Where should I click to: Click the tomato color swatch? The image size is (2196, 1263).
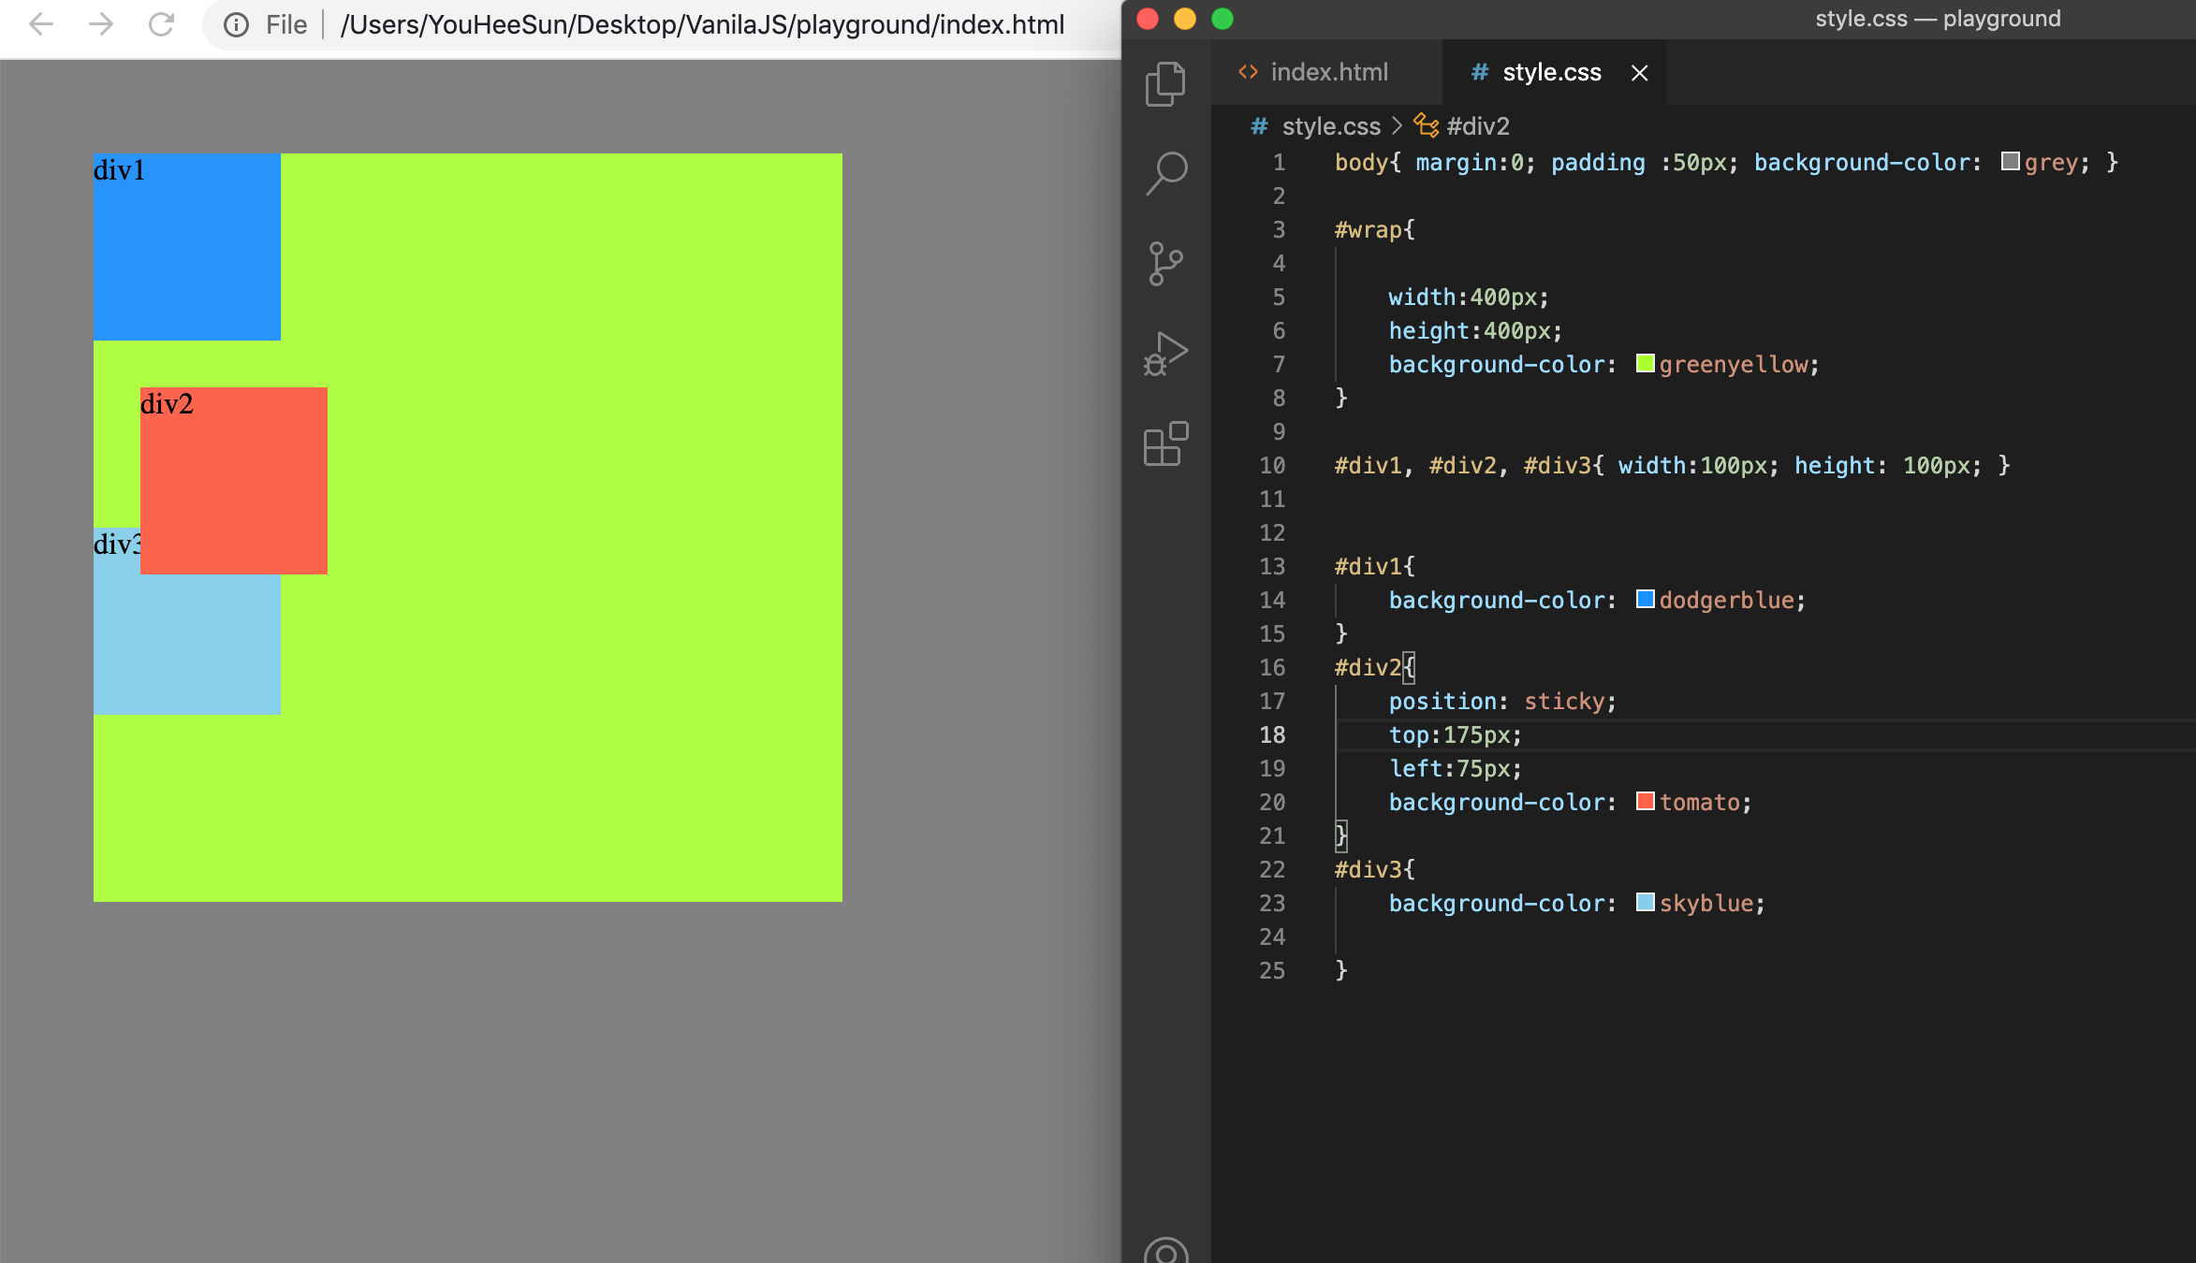(1645, 802)
